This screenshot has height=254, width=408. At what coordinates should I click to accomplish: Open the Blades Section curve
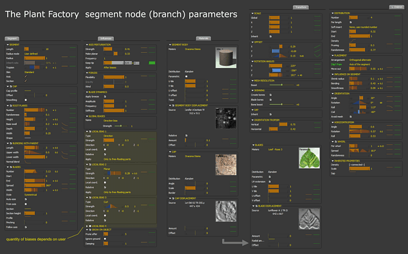[x=28, y=208]
